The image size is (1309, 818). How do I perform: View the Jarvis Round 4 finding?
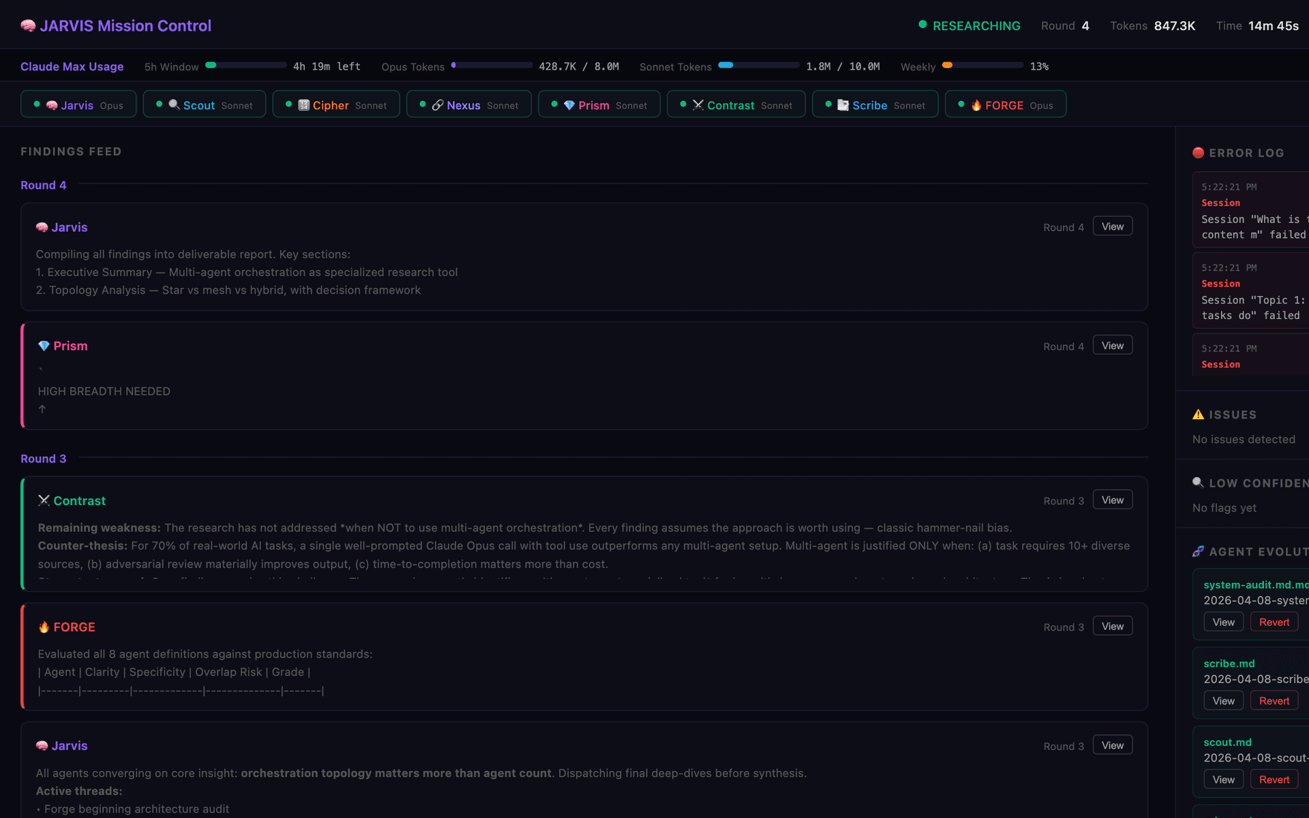tap(1112, 226)
